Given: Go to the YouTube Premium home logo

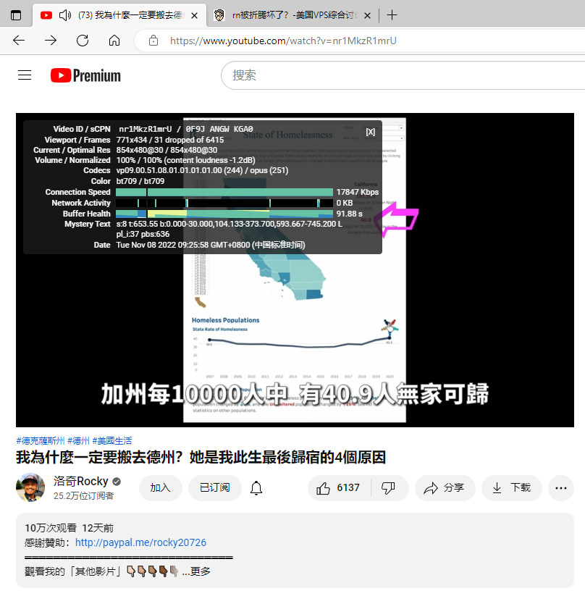Looking at the screenshot, I should tap(85, 75).
